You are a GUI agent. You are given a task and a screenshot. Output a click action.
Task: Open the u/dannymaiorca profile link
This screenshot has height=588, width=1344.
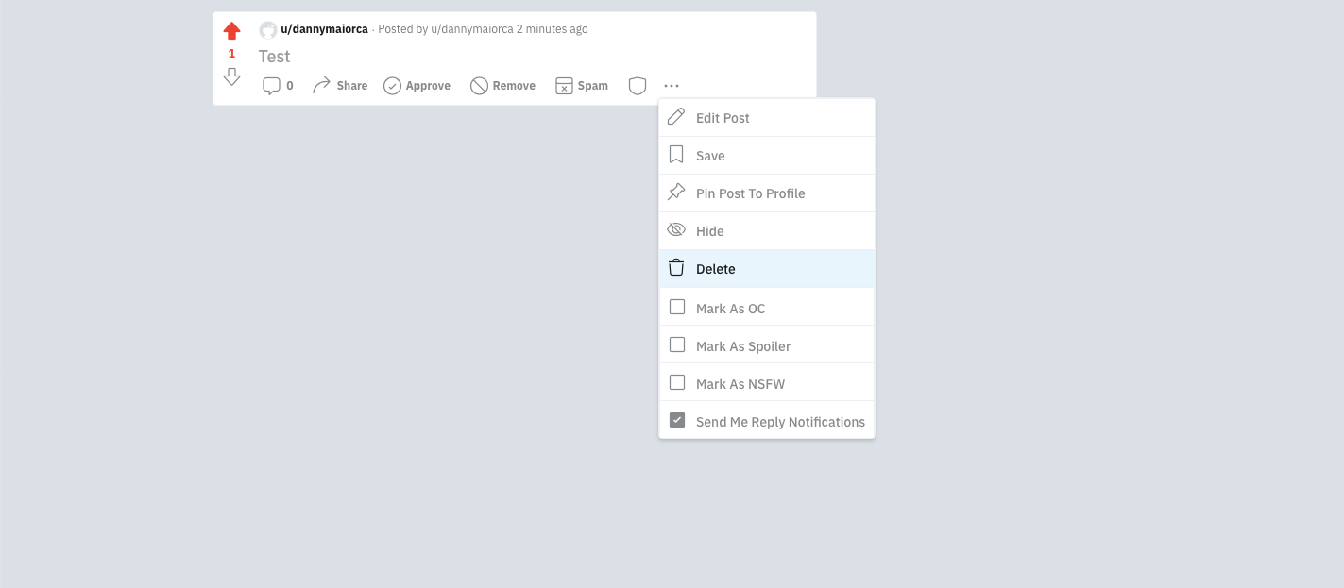point(324,29)
